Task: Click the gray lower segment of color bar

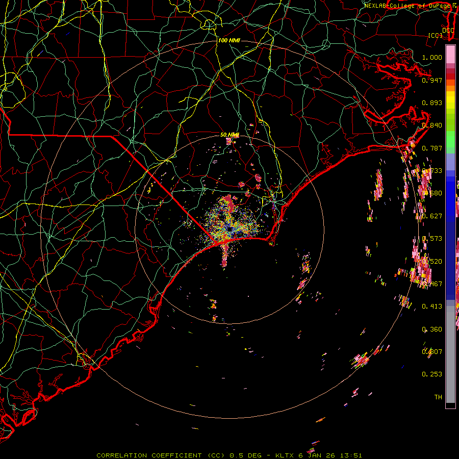Action: point(450,354)
